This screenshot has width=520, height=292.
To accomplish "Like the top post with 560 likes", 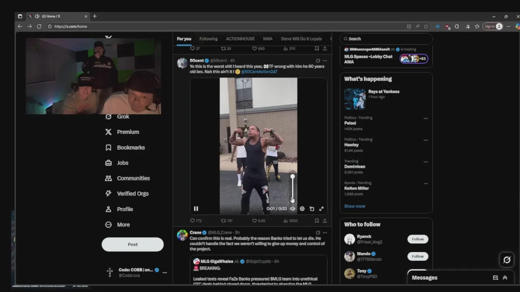I will (x=258, y=48).
